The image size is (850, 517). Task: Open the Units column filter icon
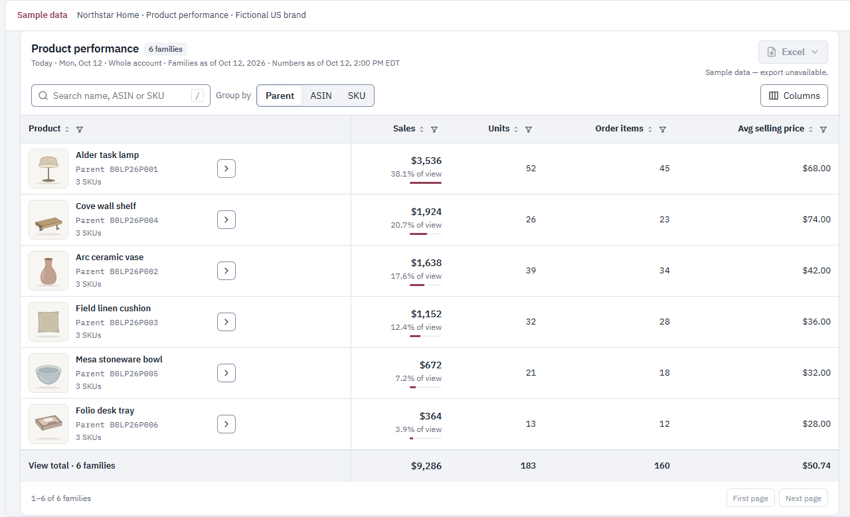pos(529,129)
